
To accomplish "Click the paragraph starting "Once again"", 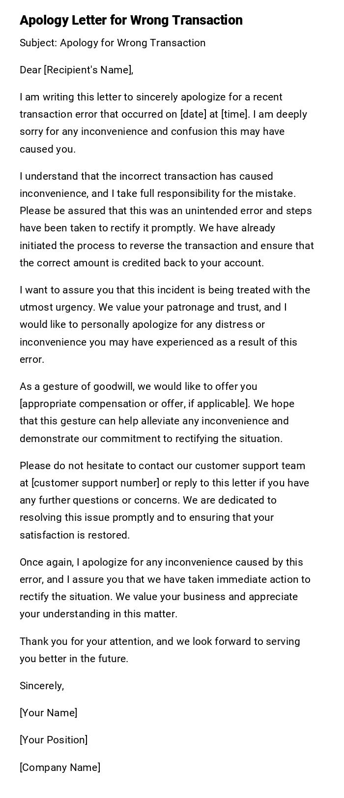I will [x=165, y=588].
